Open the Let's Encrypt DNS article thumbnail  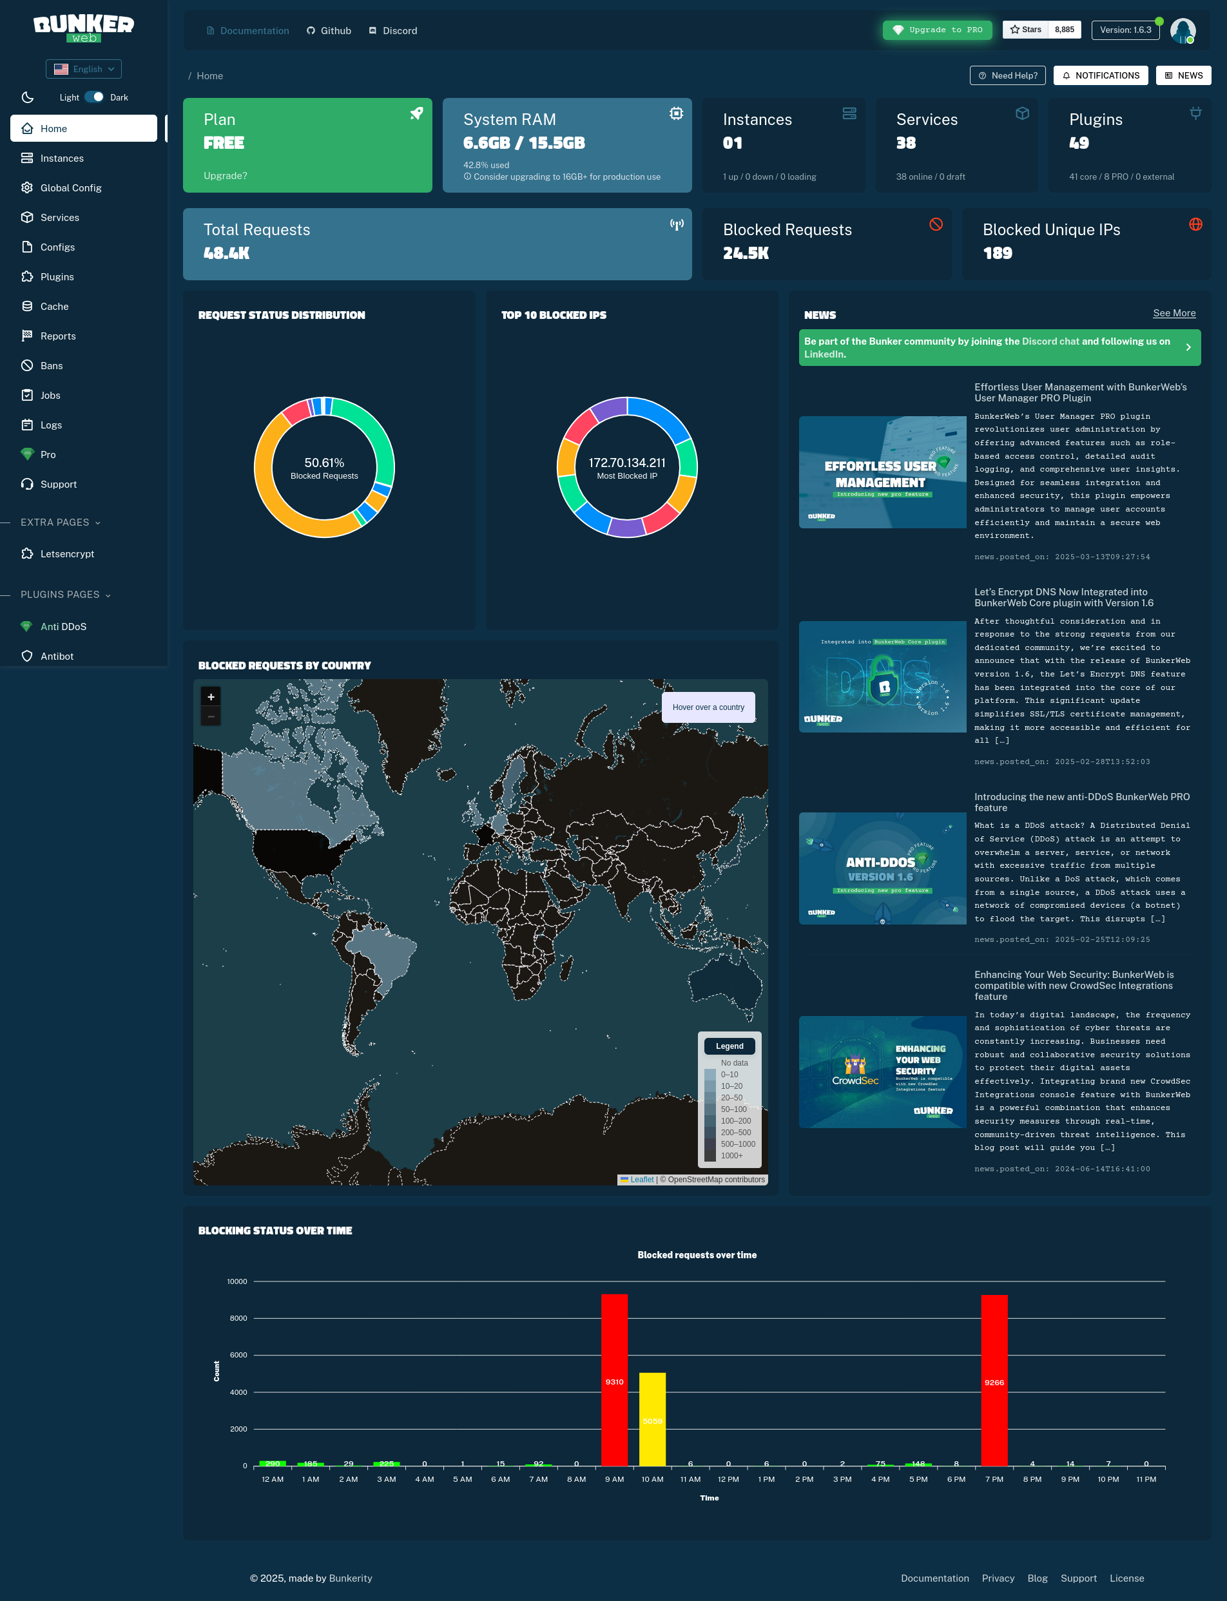coord(882,676)
